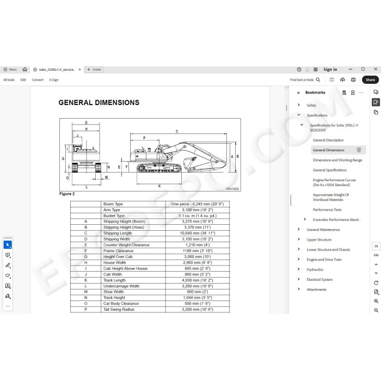
Task: Open the Bookmarks panel options ellipsis
Action: pyautogui.click(x=361, y=93)
